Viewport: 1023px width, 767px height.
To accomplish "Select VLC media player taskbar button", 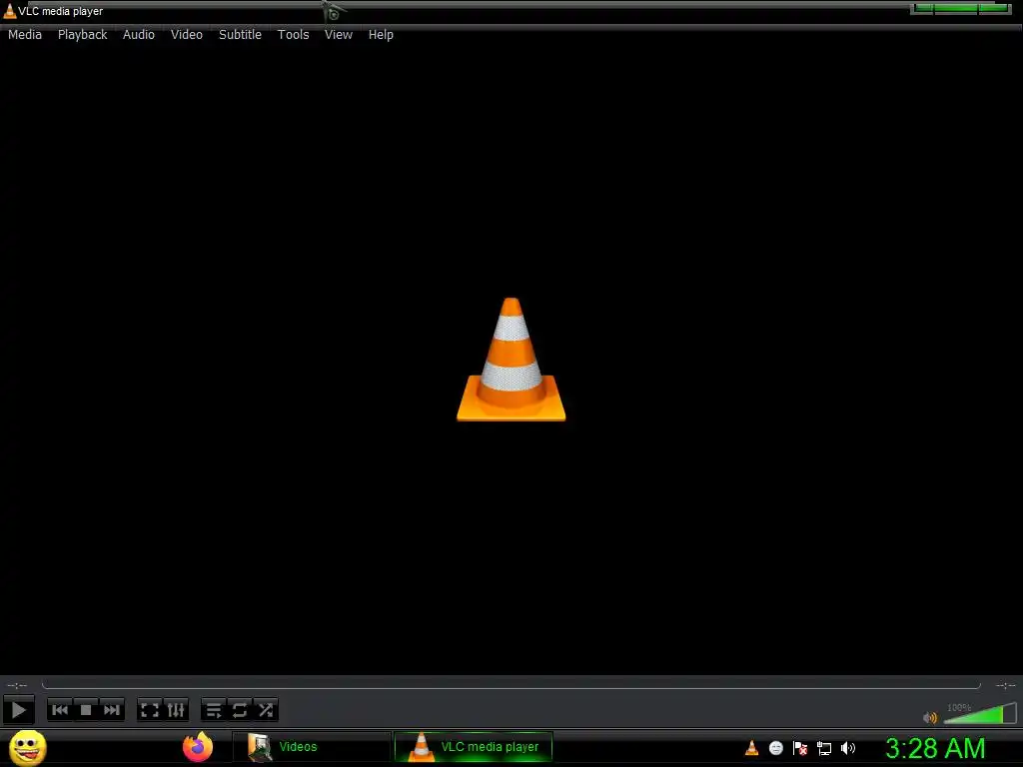I will pyautogui.click(x=474, y=747).
